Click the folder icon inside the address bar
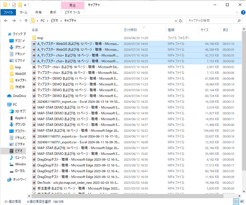Viewport: 246px width, 205px height. (33, 21)
